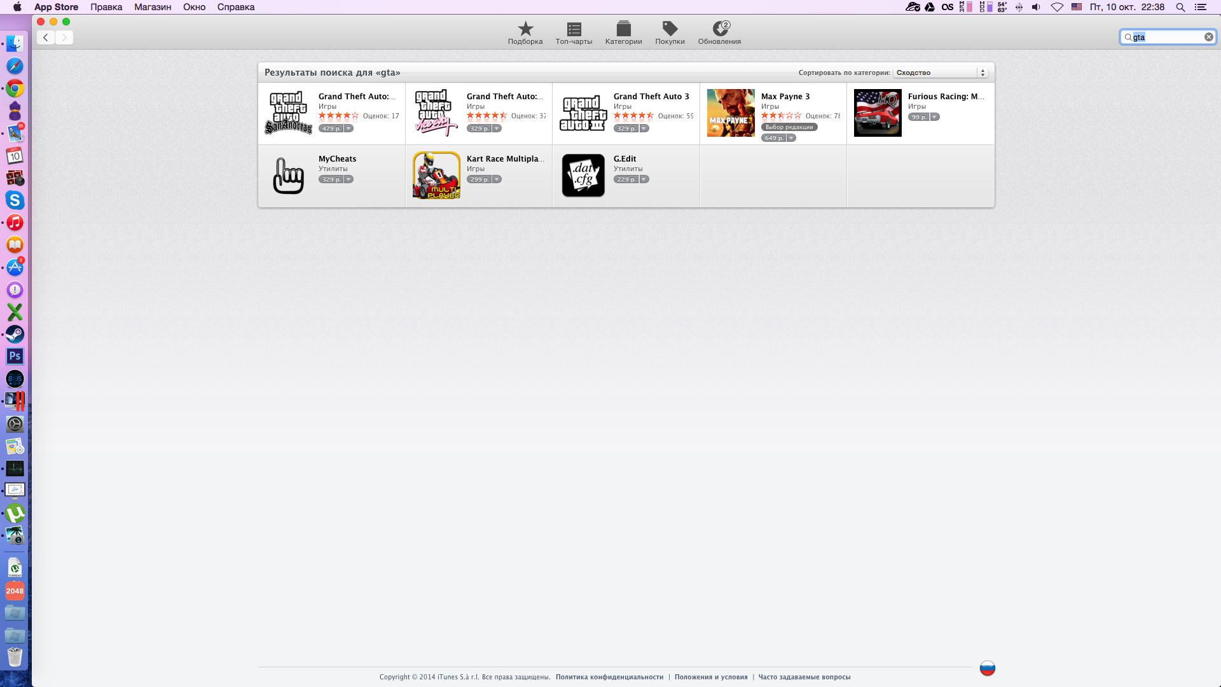Open the Categories (Категории) icon
Image resolution: width=1221 pixels, height=687 pixels.
pyautogui.click(x=623, y=29)
